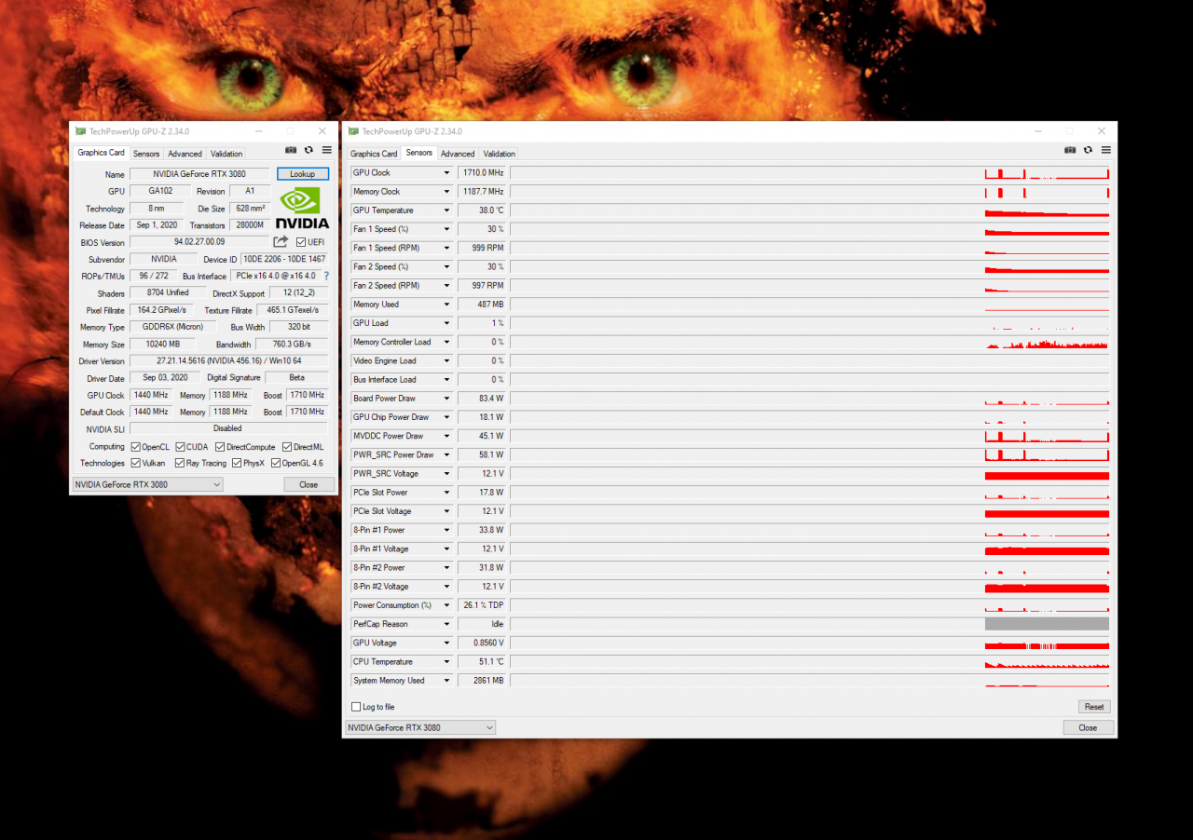1193x840 pixels.
Task: Toggle the OpenCL checkbox
Action: click(136, 447)
